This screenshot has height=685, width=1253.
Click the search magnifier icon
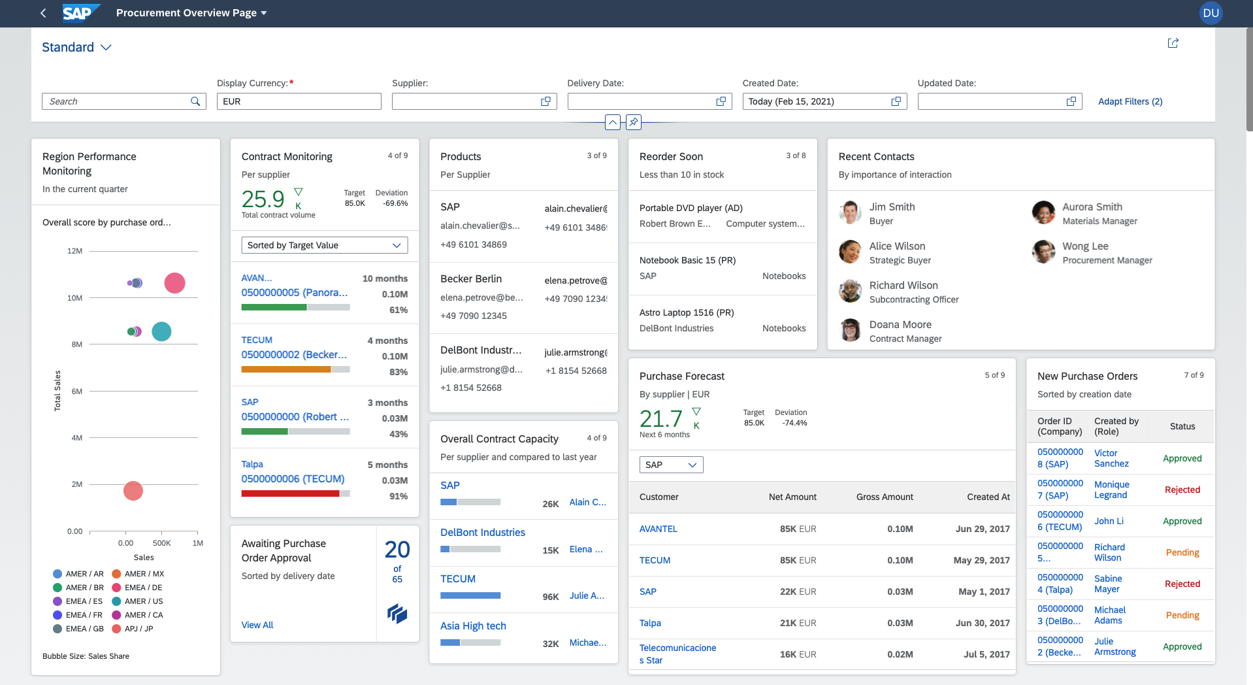(195, 101)
